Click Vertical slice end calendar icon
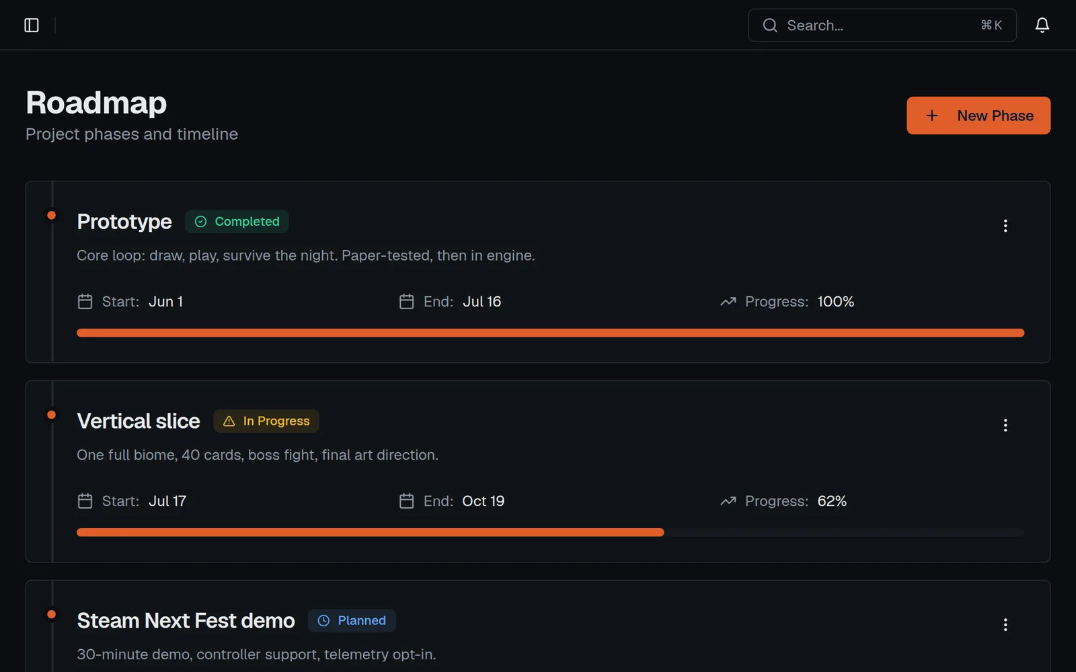 [406, 501]
